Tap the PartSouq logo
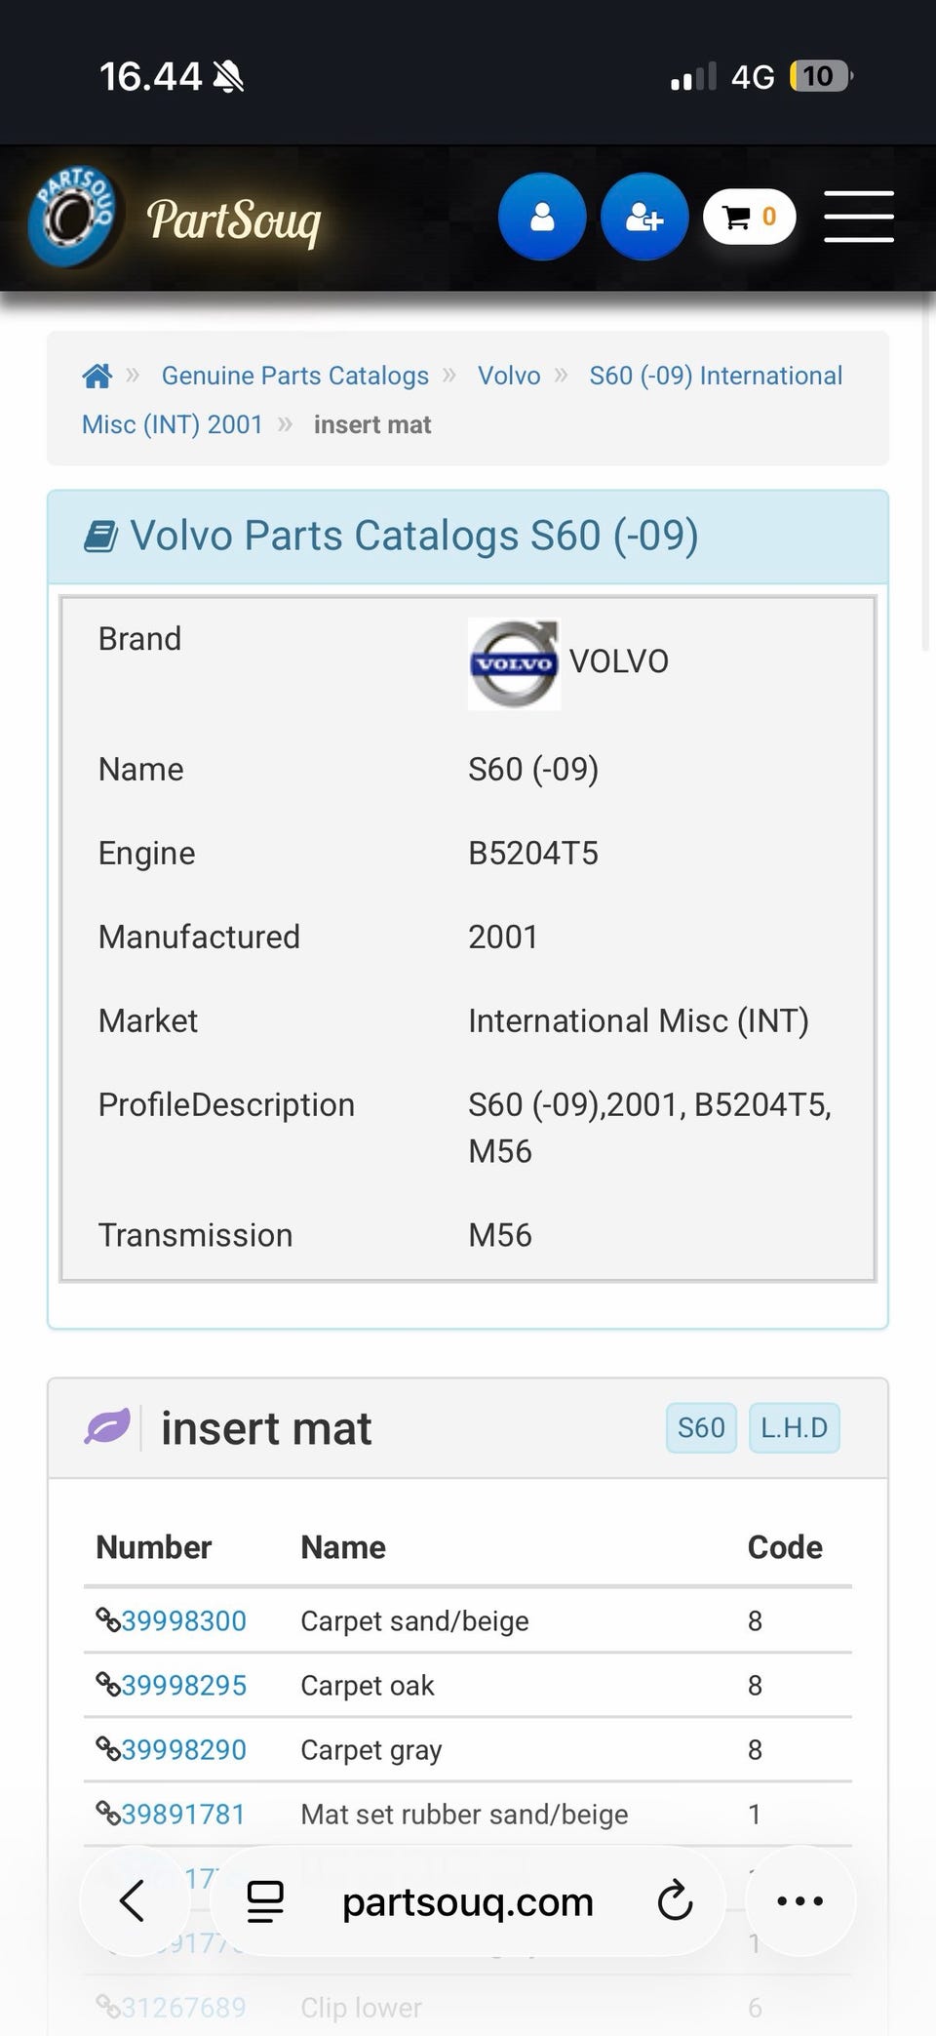The width and height of the screenshot is (936, 2036). (x=175, y=217)
